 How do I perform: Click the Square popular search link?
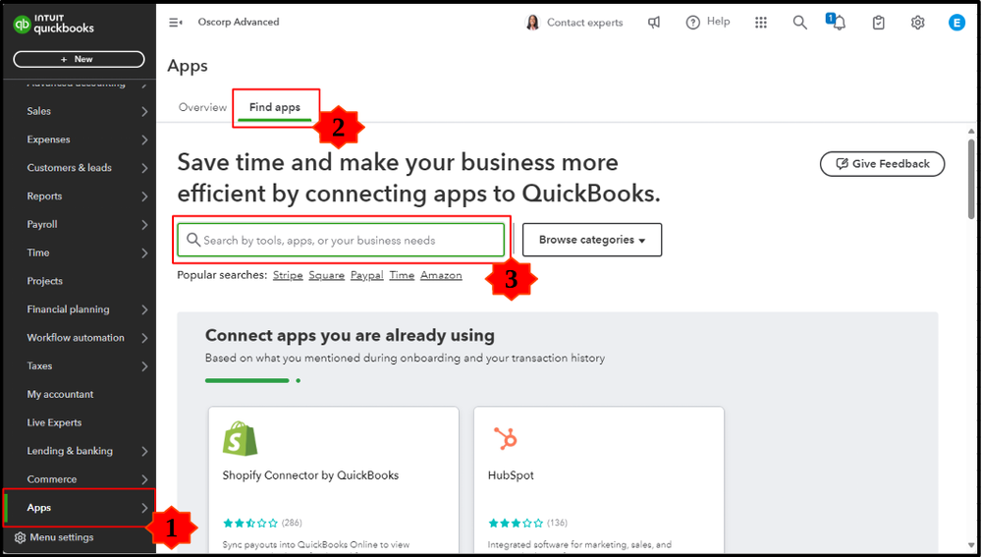(327, 275)
